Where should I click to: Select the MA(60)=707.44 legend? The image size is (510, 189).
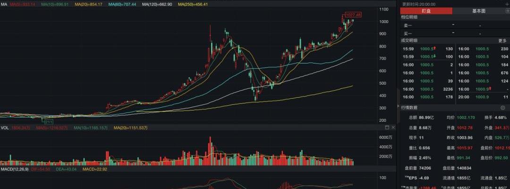[123, 4]
